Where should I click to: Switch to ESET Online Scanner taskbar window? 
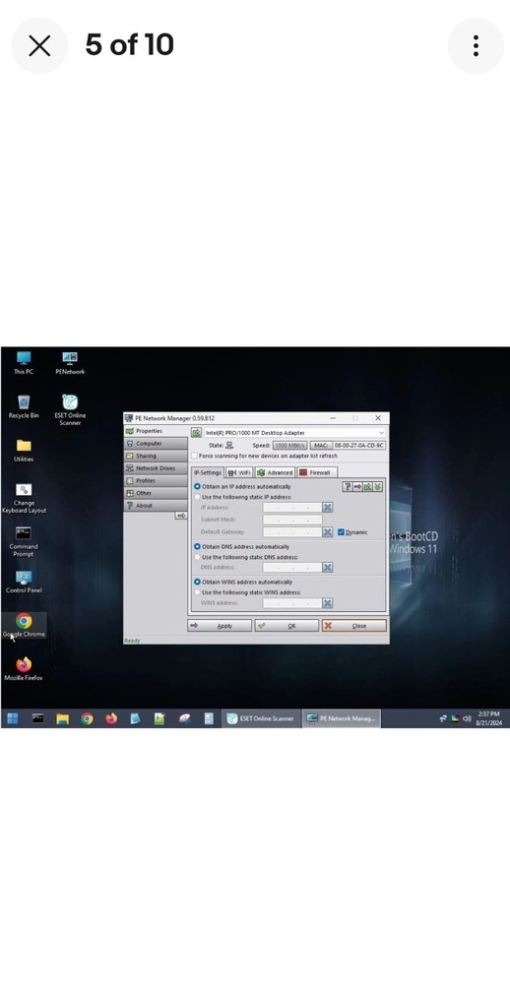pyautogui.click(x=261, y=718)
